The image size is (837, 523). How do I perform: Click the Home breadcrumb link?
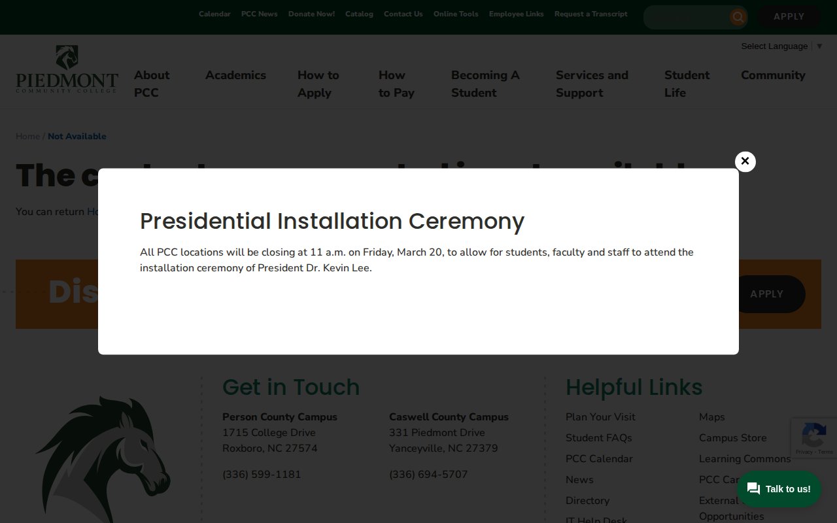pyautogui.click(x=28, y=136)
